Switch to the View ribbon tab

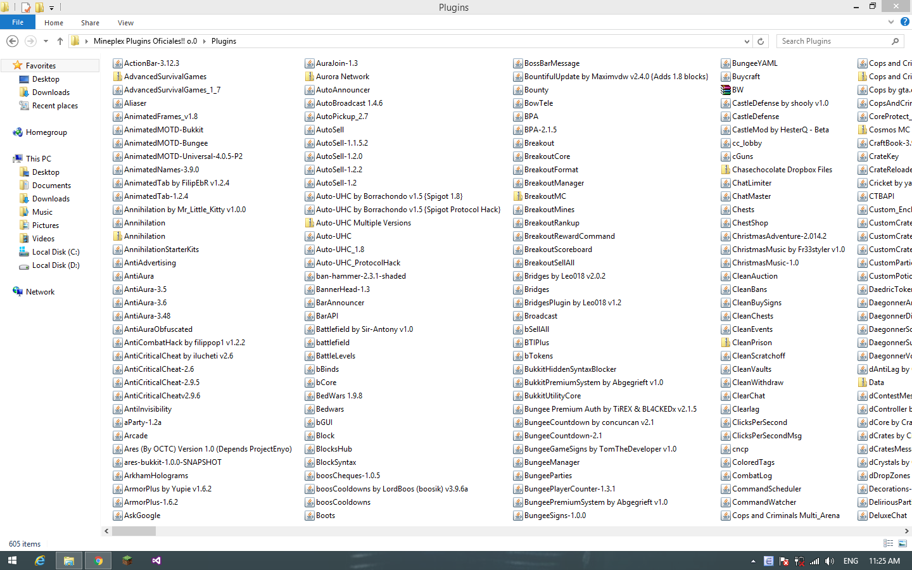[125, 23]
